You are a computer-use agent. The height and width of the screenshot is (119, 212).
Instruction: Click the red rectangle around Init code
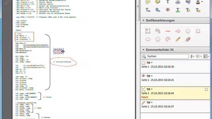click(24, 37)
